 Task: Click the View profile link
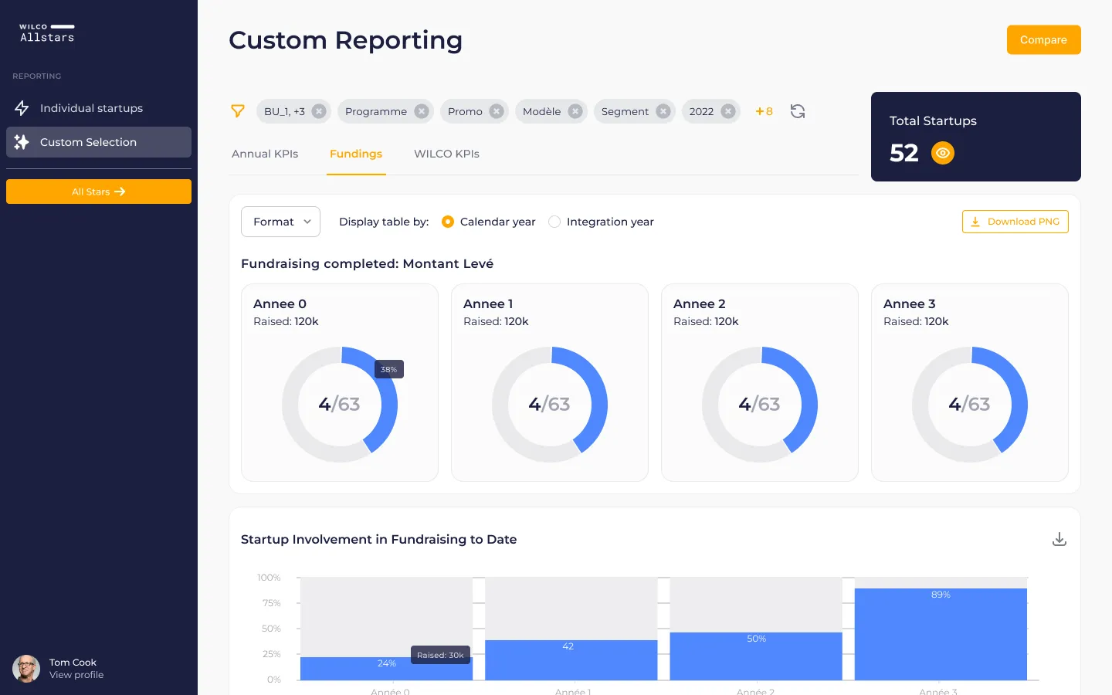[76, 675]
